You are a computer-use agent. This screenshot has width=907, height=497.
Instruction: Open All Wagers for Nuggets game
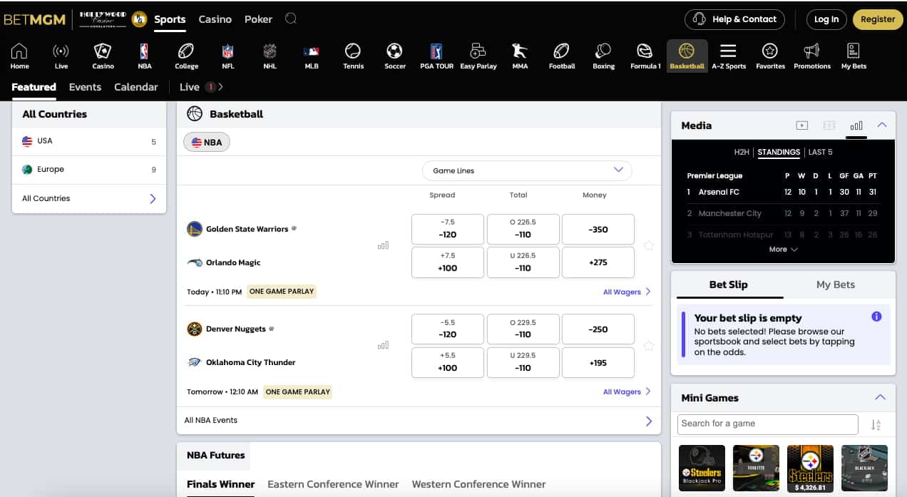627,391
